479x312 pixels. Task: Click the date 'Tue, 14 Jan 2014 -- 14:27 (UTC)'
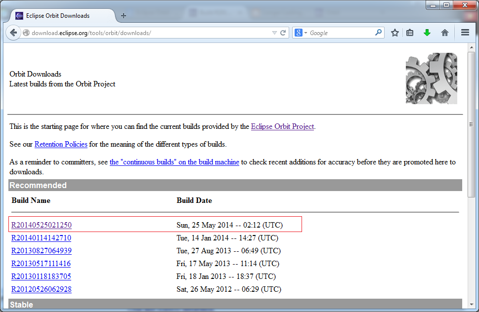[227, 238]
